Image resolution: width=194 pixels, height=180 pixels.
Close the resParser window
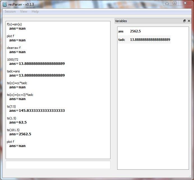[x=185, y=3]
